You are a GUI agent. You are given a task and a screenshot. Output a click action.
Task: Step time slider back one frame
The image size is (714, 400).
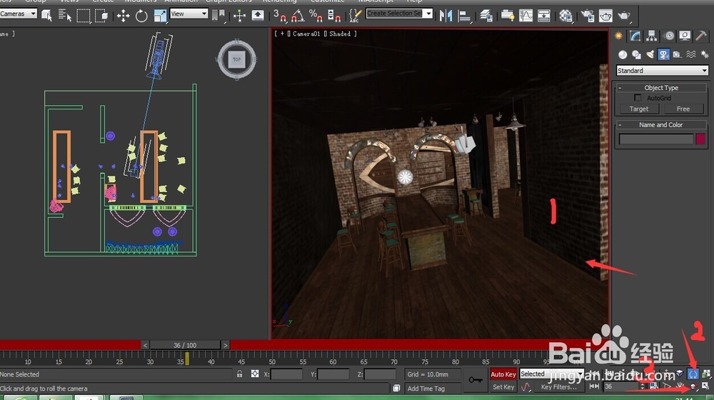145,345
